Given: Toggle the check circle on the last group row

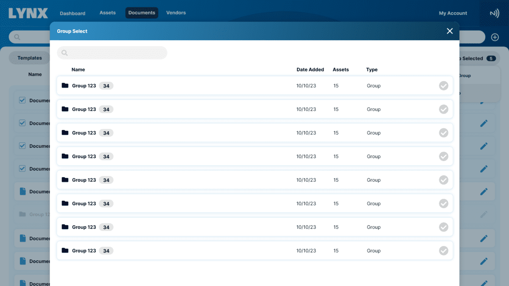Looking at the screenshot, I should pyautogui.click(x=443, y=251).
